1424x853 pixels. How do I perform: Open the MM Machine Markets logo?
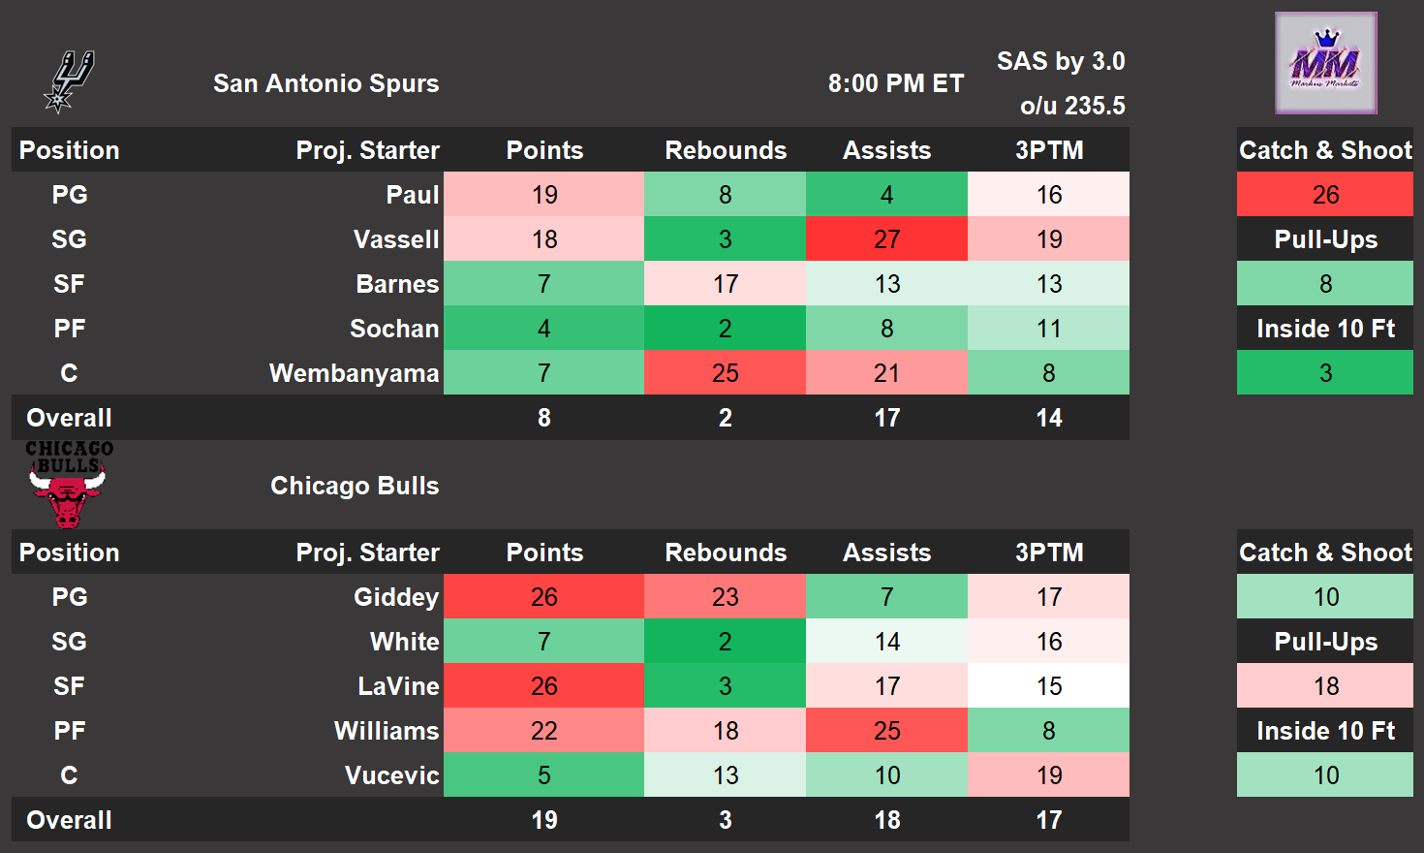[1325, 63]
